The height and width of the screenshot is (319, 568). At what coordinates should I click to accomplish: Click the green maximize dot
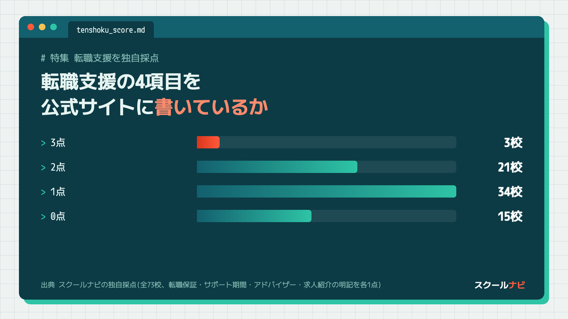[x=53, y=27]
